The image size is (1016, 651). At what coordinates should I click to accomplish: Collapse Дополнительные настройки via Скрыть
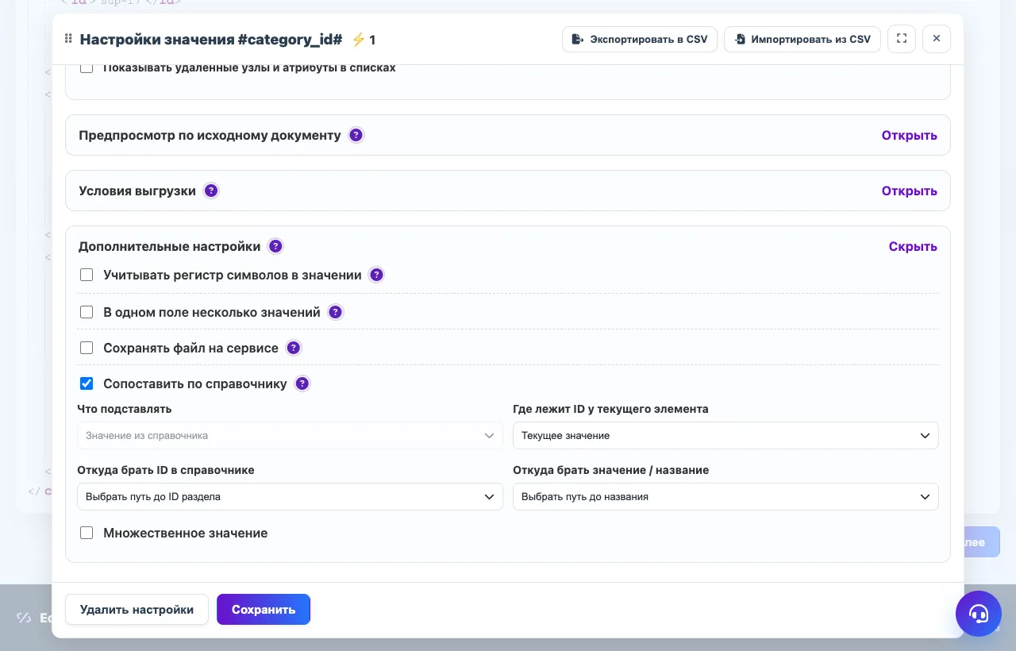point(913,246)
